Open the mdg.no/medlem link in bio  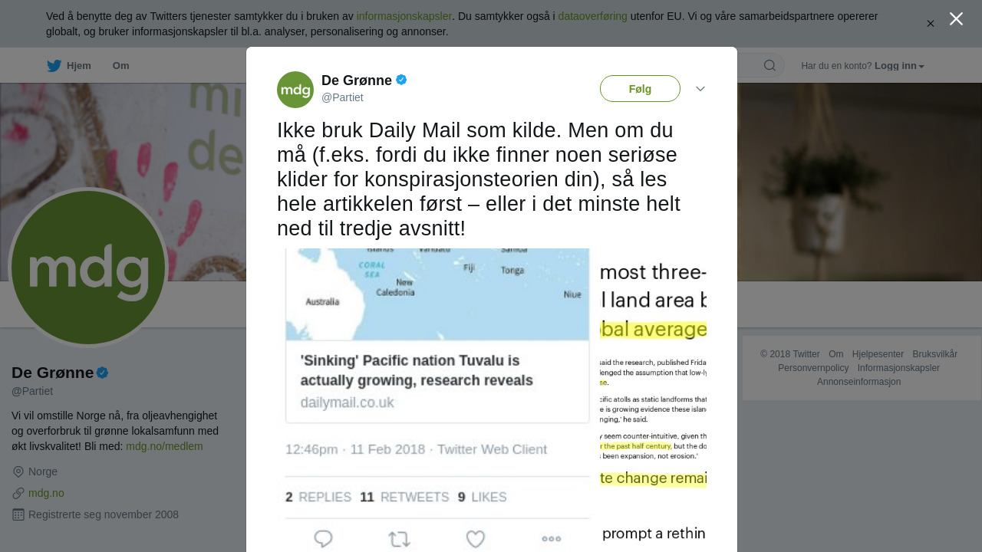(164, 446)
